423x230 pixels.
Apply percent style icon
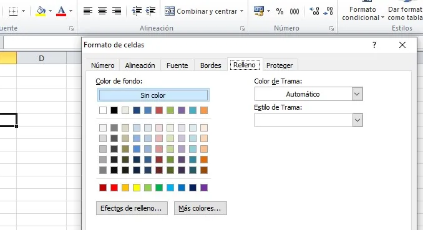pos(280,11)
